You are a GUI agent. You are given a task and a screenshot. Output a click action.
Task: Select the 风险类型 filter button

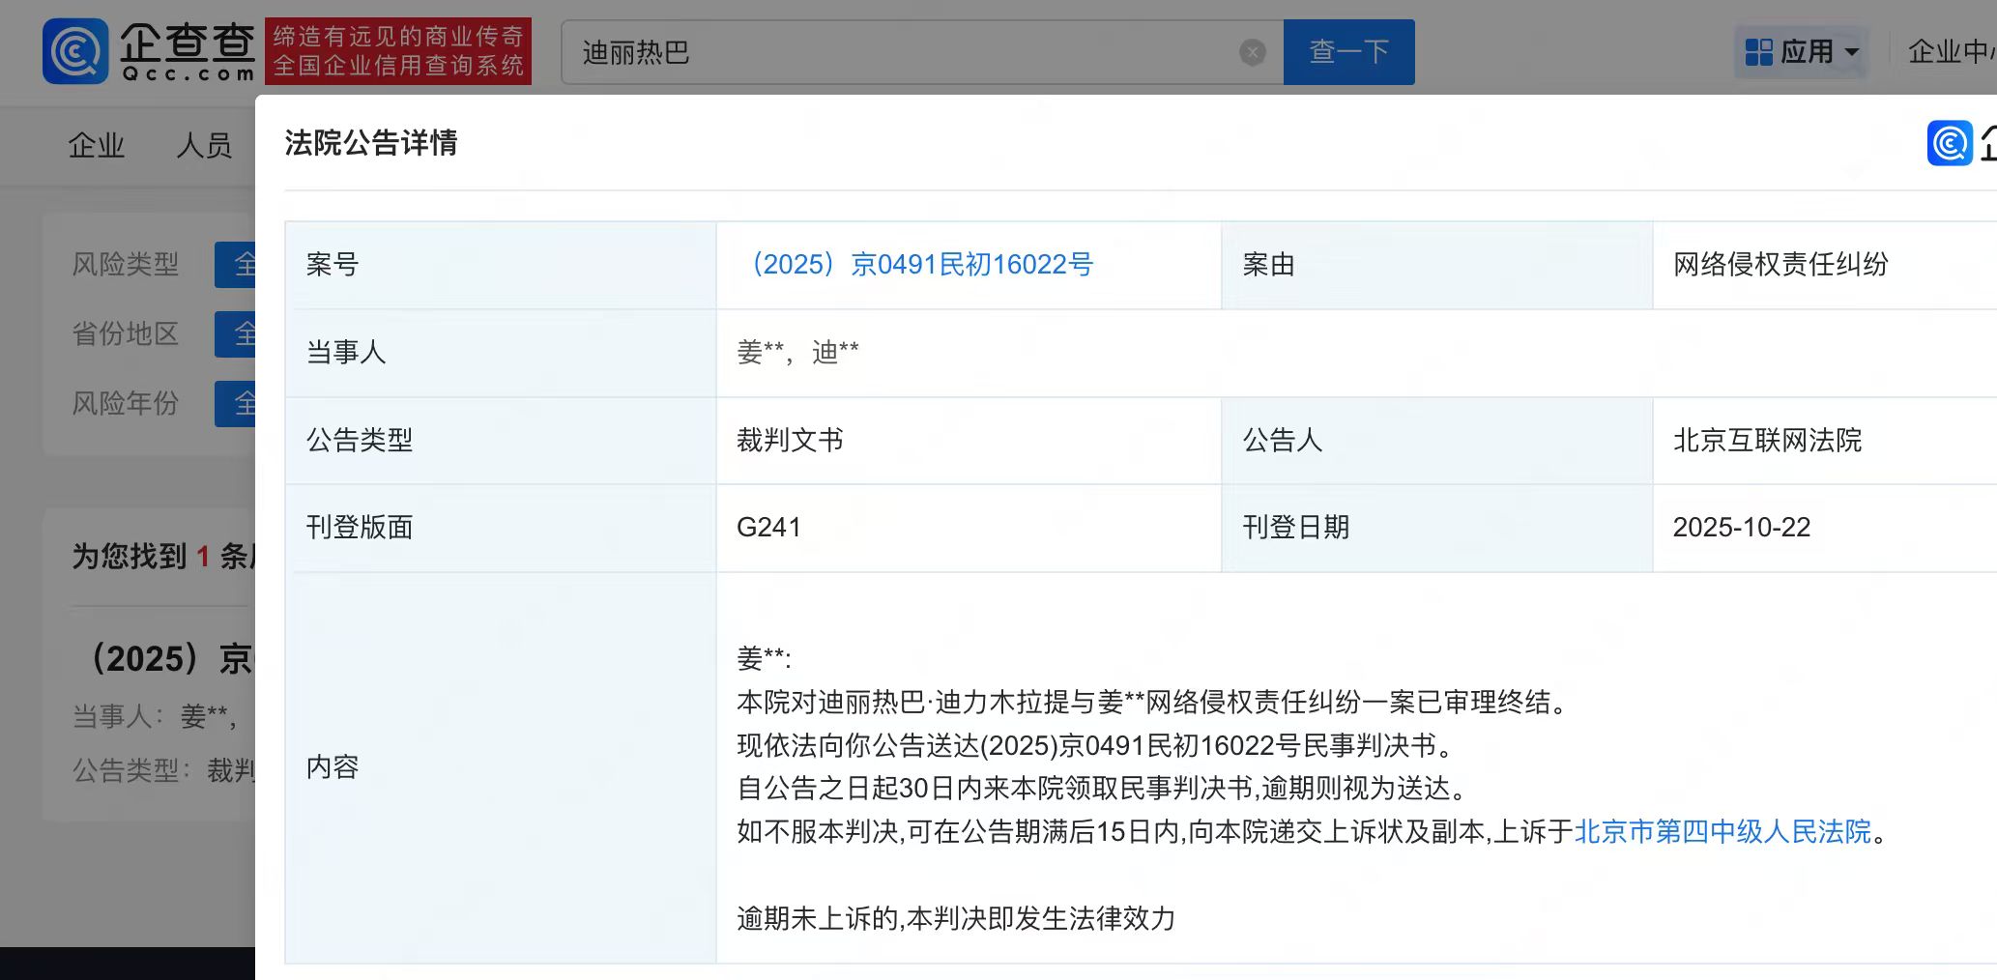coord(235,265)
